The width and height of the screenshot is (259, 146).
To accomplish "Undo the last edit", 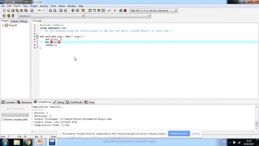I will coord(39,11).
